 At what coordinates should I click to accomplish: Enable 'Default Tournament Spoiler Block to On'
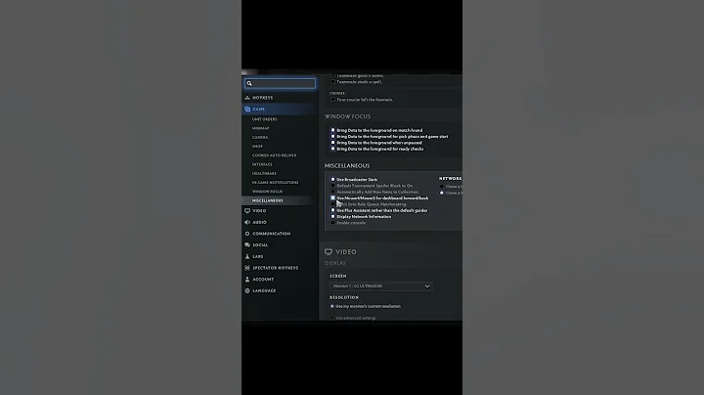pyautogui.click(x=332, y=186)
